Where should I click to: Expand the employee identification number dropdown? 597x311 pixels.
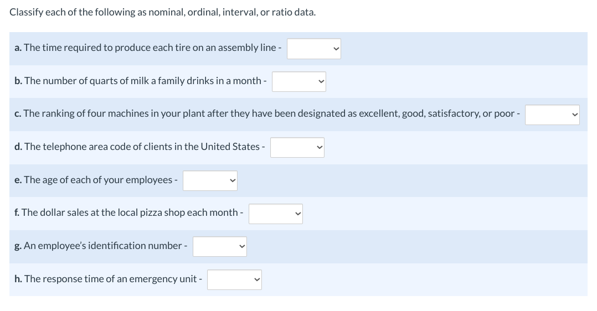coord(220,246)
